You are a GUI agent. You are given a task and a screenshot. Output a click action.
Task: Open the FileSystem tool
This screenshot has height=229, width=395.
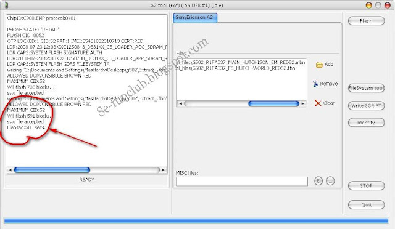pos(366,88)
